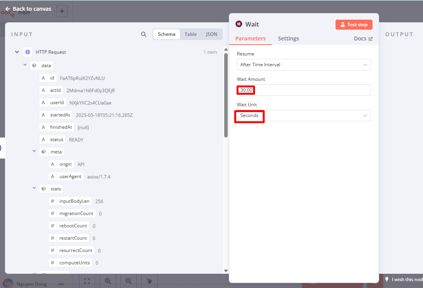Screen dimensions: 423x288
Task: Click the Wait Amount input field
Action: pyautogui.click(x=304, y=90)
